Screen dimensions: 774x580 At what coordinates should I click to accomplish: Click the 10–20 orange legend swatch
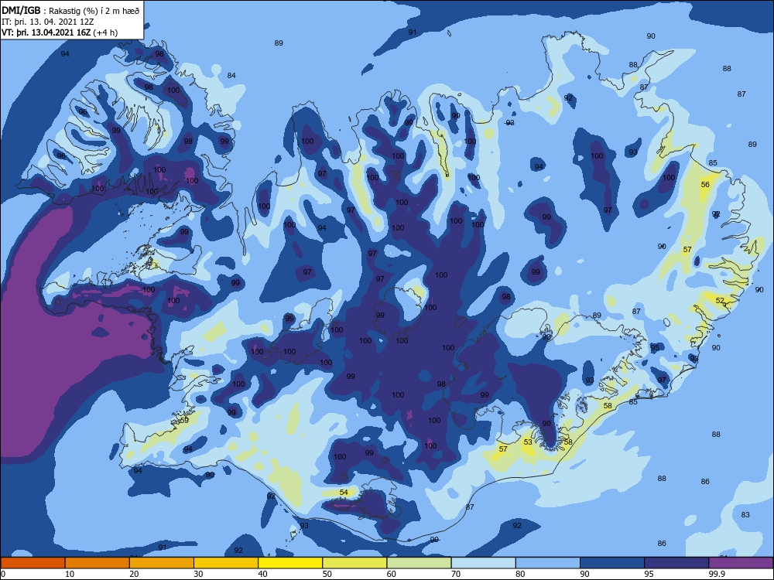click(x=98, y=563)
